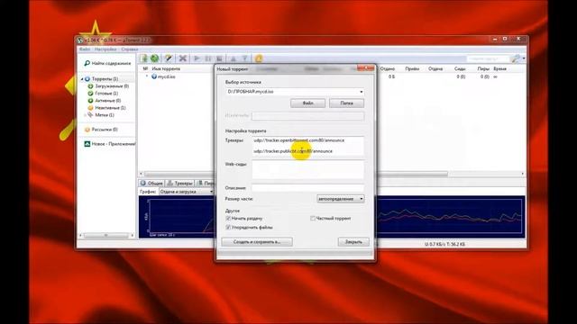Click the status icon of mycd.iso torrent
This screenshot has height=324, width=577.
(154, 76)
